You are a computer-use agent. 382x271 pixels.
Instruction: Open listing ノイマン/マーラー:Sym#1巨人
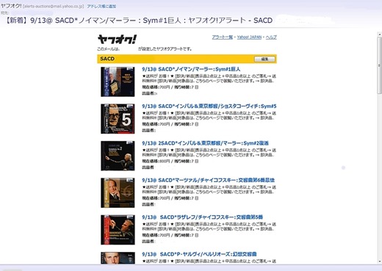pyautogui.click(x=191, y=69)
